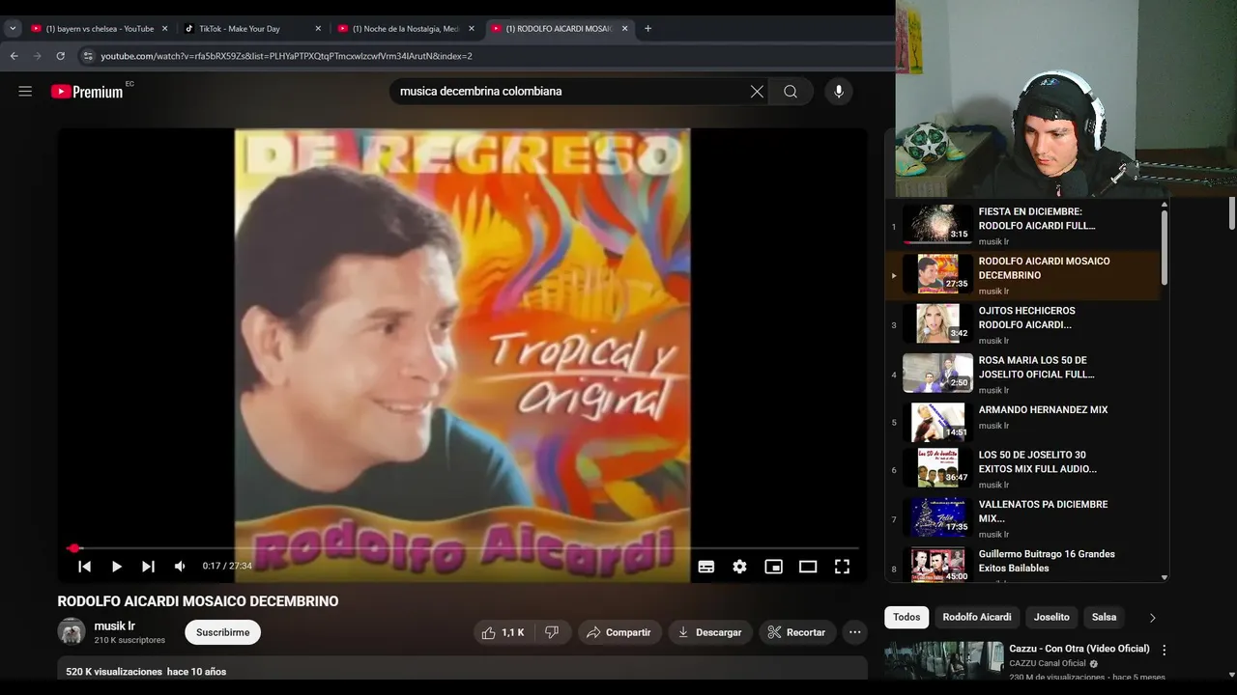
Task: Close the bayern vs chelsea tab
Action: [164, 29]
